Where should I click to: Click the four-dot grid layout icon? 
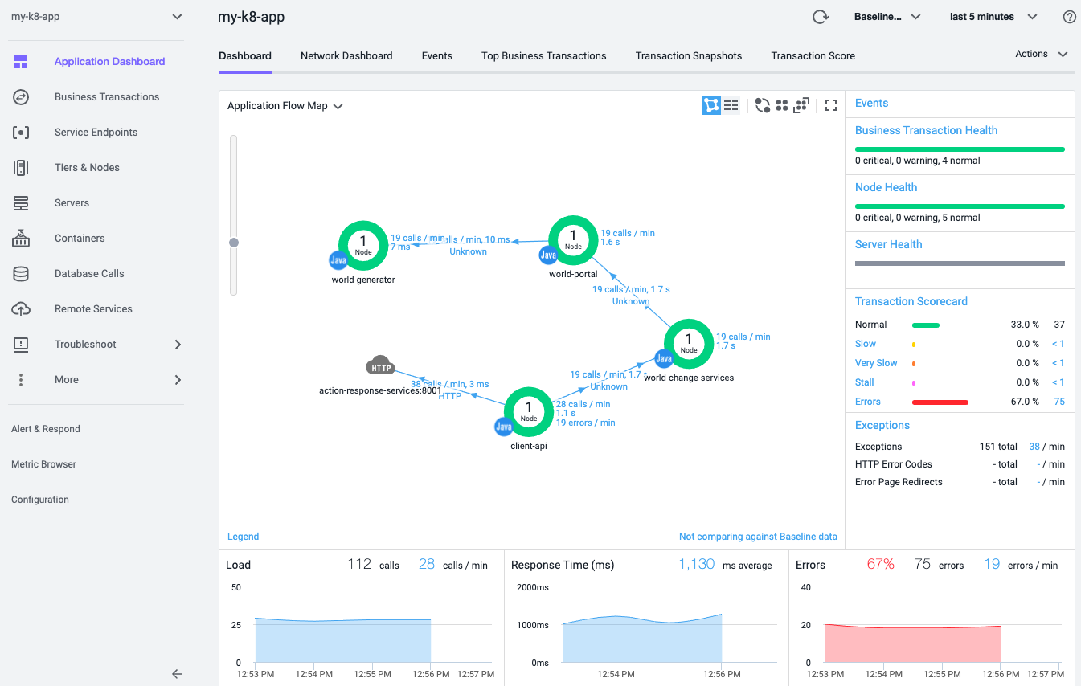781,105
